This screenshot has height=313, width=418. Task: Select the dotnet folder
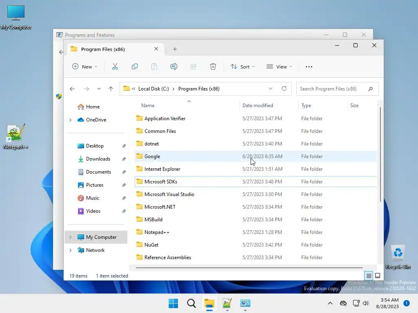(256, 144)
